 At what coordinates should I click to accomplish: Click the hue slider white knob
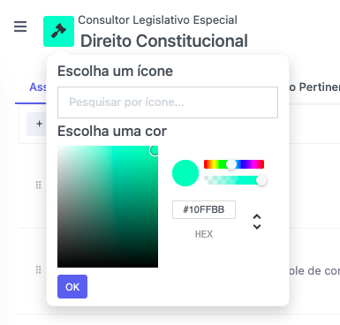231,164
